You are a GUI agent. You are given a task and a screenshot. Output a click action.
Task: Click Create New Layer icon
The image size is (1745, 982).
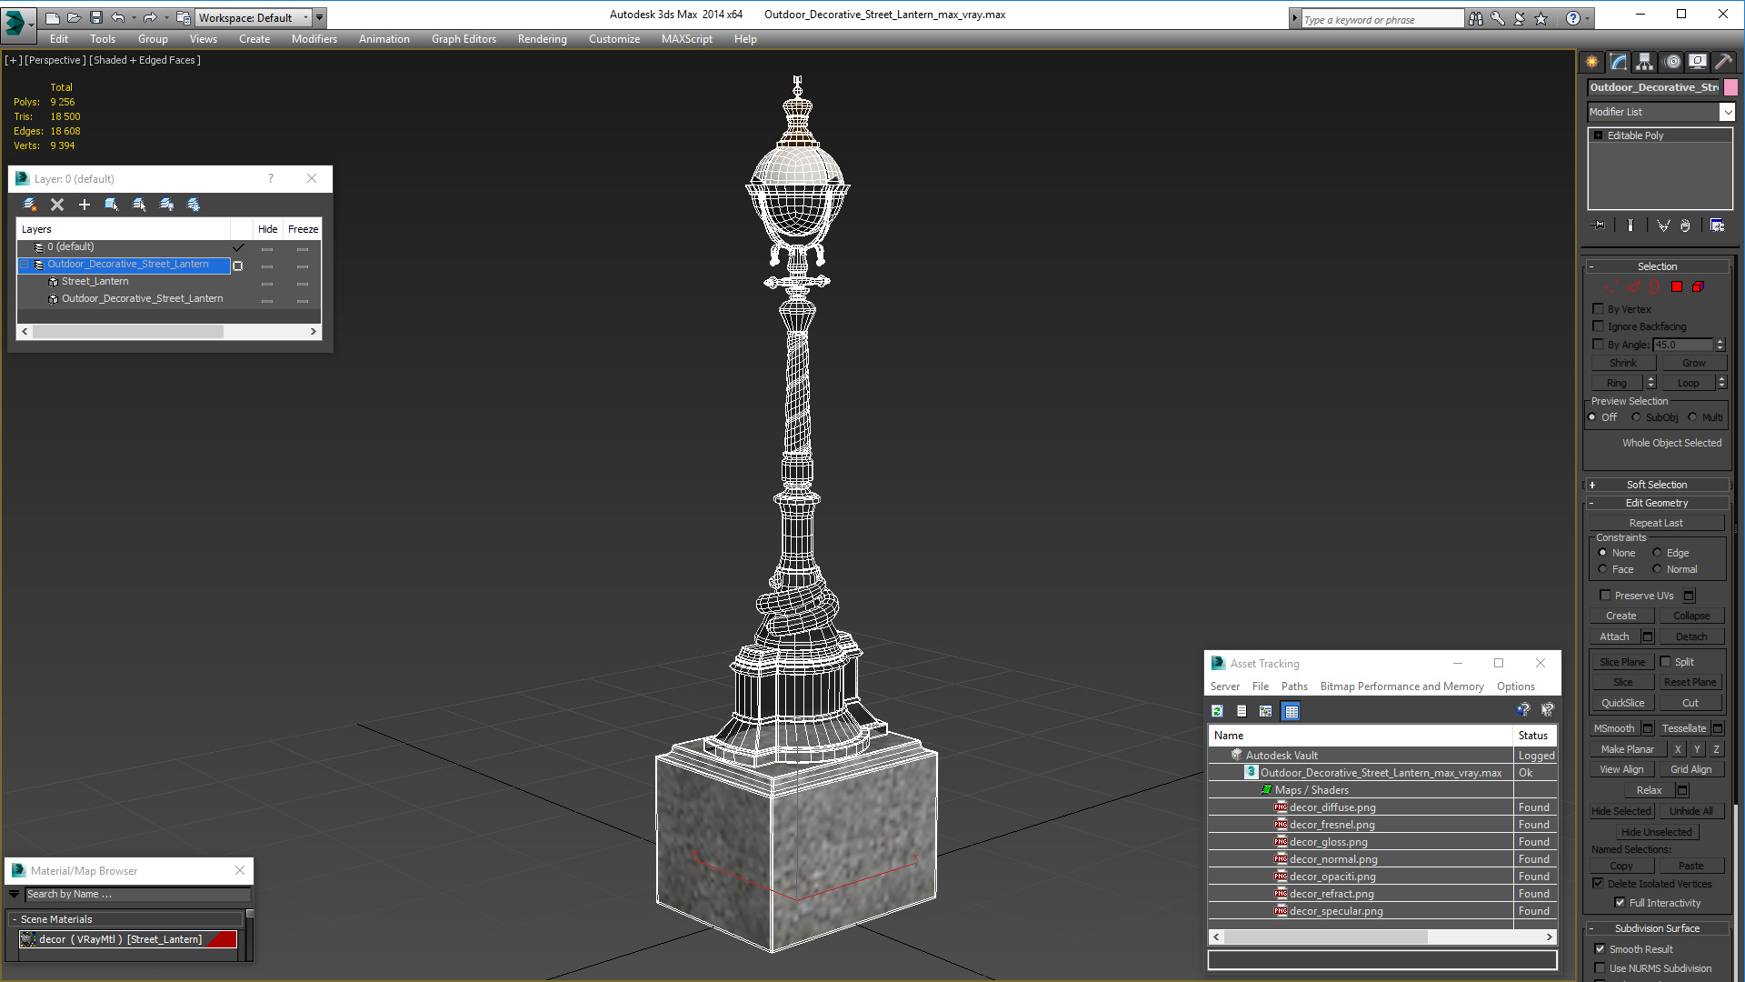click(x=30, y=205)
